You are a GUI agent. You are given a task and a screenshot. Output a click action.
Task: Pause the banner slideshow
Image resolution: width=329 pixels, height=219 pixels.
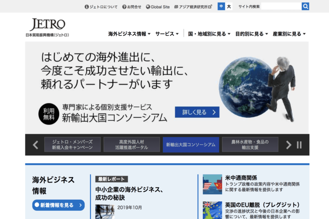299,145
